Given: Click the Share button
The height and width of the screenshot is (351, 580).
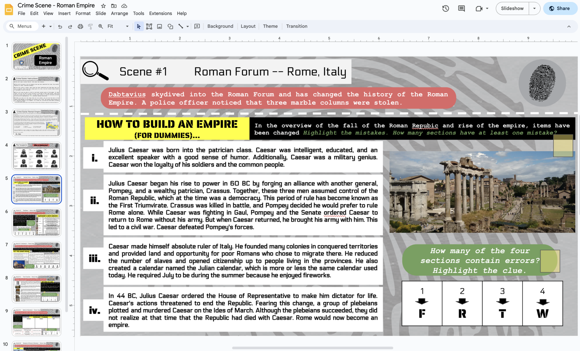Looking at the screenshot, I should click(x=560, y=8).
